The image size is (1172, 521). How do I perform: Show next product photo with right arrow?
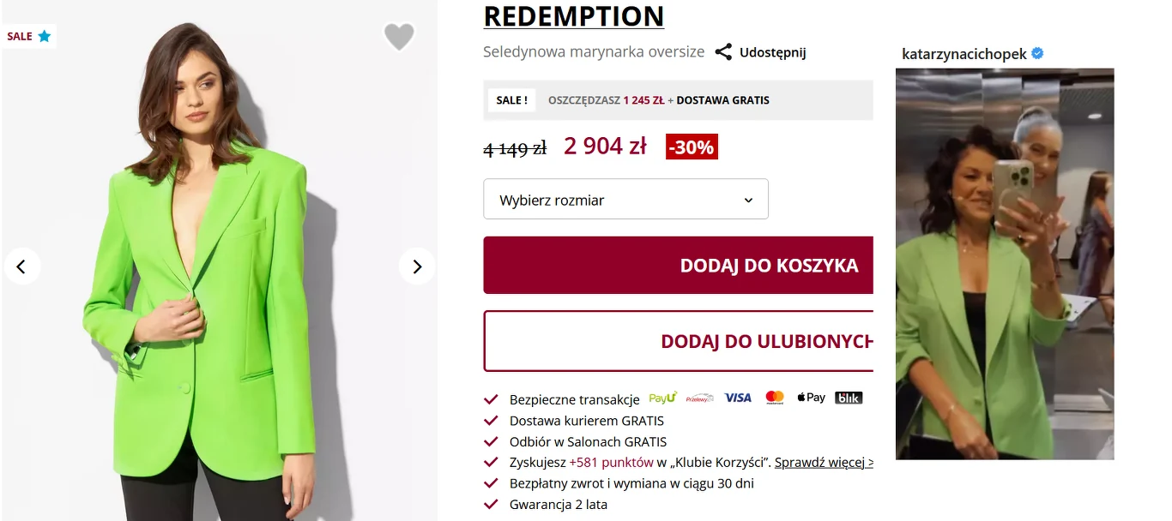[417, 266]
